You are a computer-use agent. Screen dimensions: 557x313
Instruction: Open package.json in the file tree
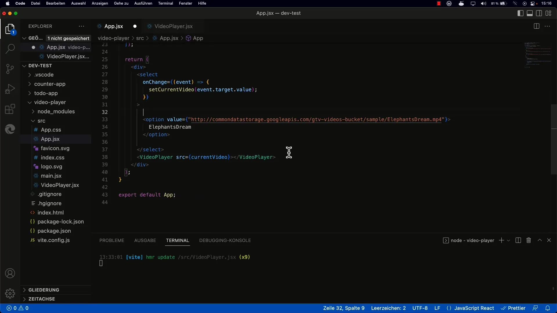54,231
